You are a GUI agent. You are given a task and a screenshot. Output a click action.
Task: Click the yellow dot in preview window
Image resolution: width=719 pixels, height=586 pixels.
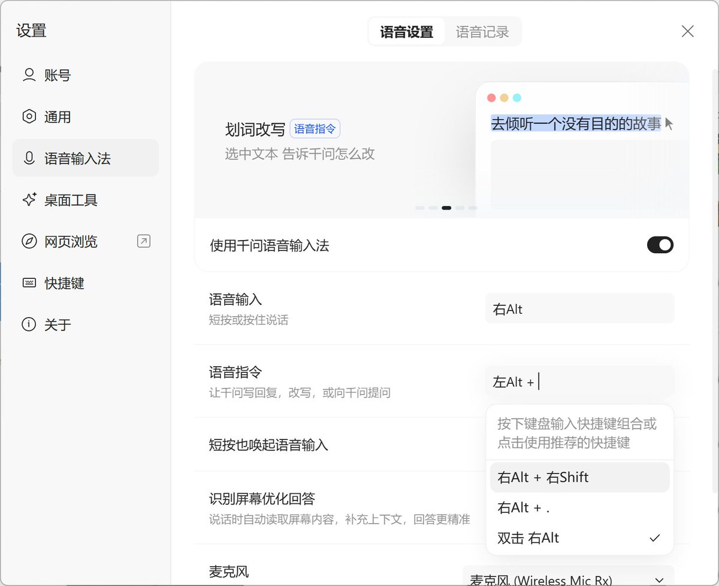pyautogui.click(x=504, y=98)
